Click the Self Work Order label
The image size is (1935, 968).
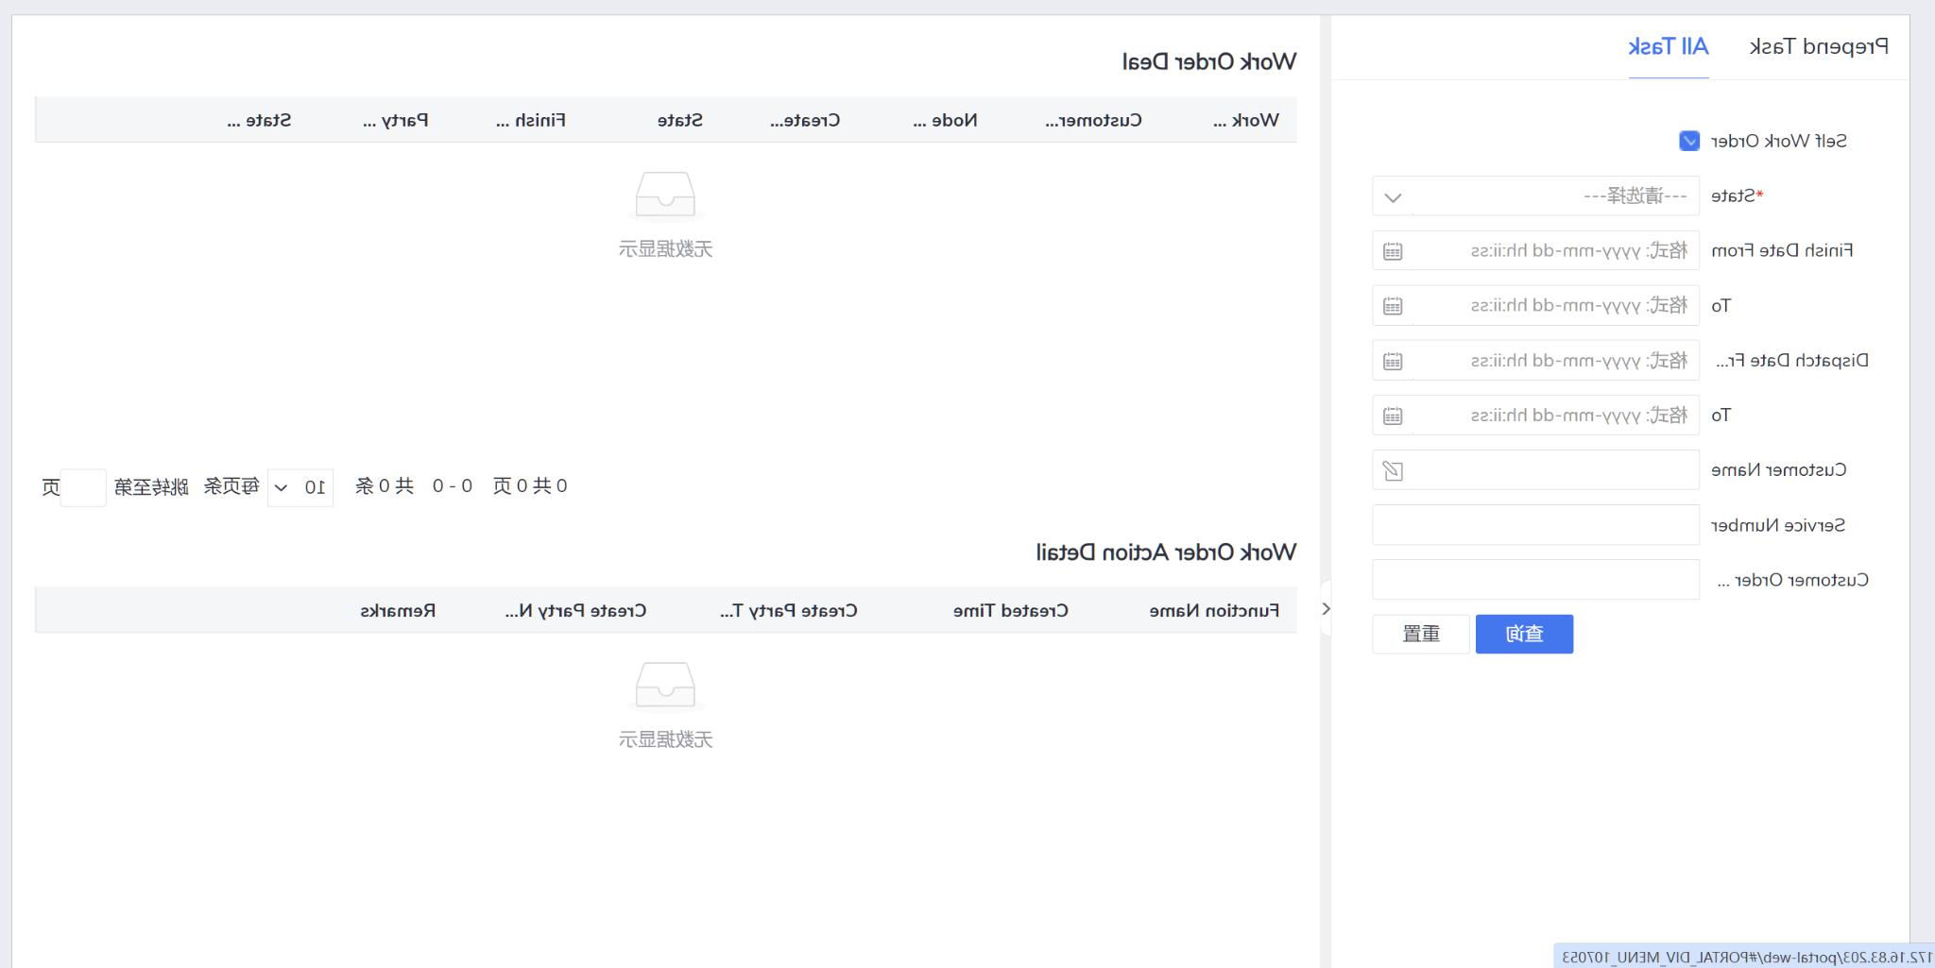[x=1778, y=141]
